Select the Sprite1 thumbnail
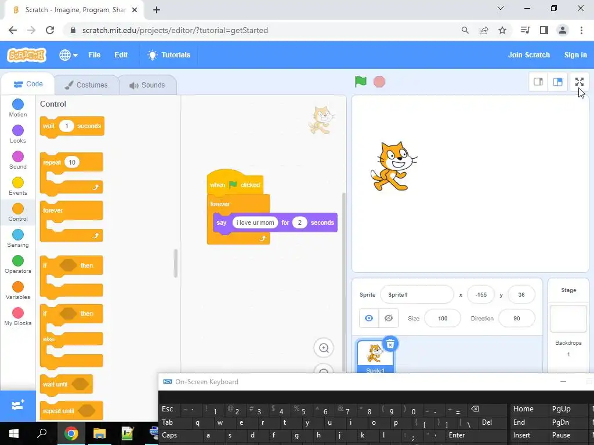The height and width of the screenshot is (445, 594). 375,356
